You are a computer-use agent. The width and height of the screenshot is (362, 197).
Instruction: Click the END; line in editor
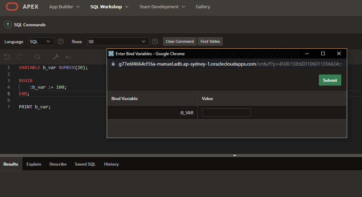coord(24,93)
